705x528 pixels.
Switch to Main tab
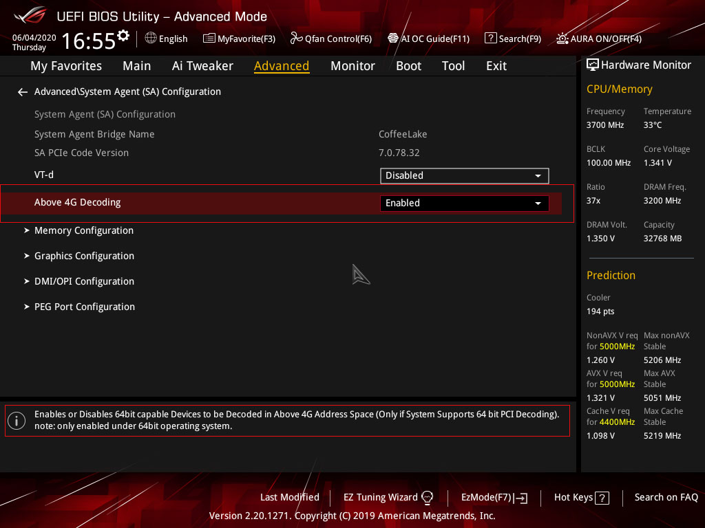pos(137,66)
